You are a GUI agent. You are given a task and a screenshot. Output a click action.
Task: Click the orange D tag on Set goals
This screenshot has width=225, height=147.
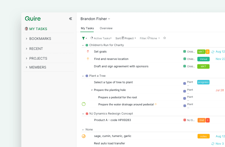pos(208,52)
